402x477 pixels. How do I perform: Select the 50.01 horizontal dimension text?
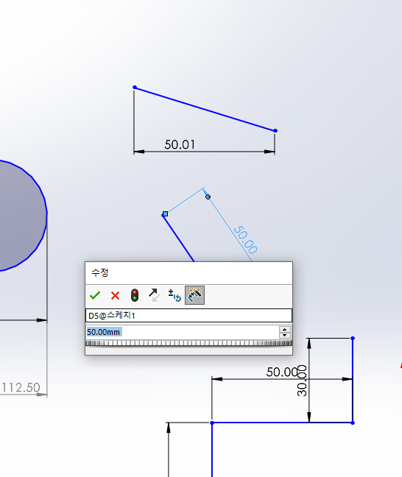pos(180,144)
